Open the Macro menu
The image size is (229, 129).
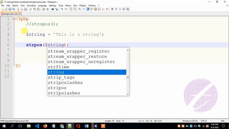pos(68,6)
